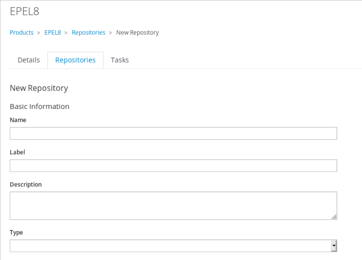Viewport: 362px width, 260px height.
Task: Click the breadcrumb chevron after Products
Action: point(38,32)
